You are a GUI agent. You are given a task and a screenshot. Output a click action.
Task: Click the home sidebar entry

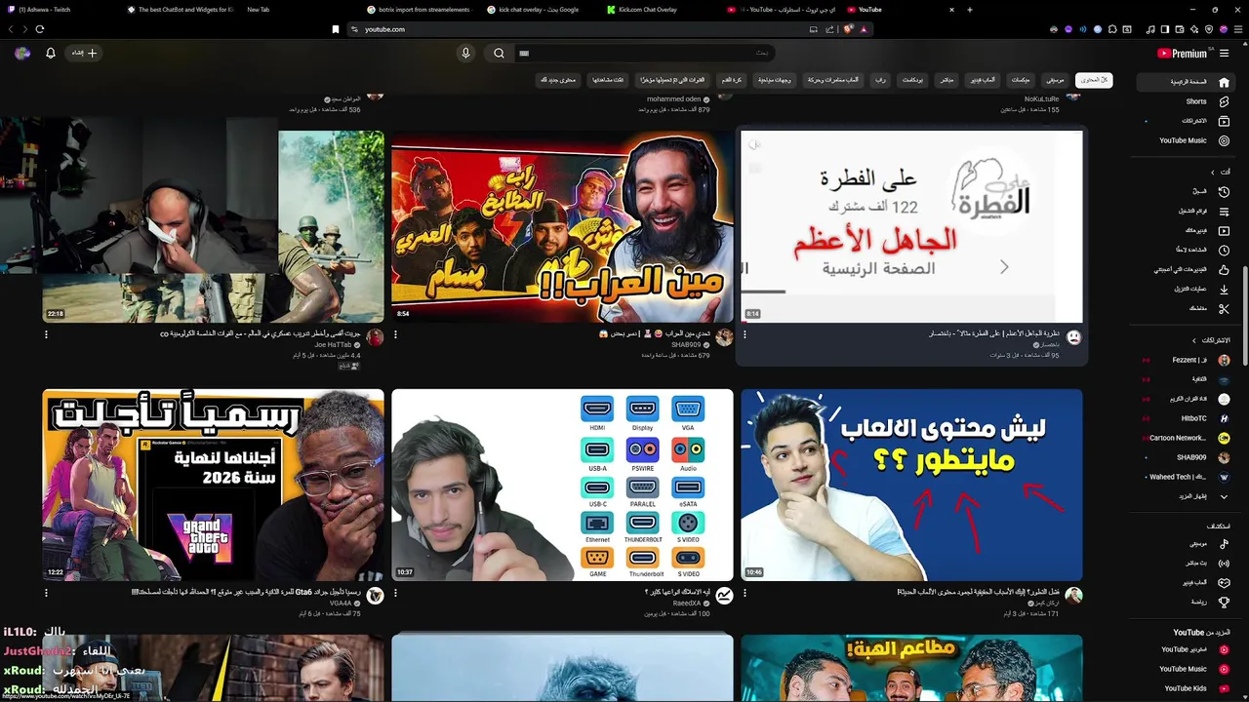tap(1188, 82)
